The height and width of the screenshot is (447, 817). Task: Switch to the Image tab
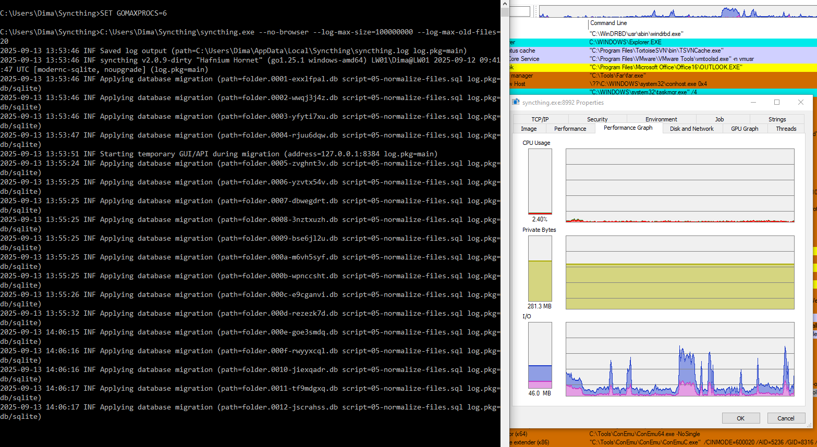(529, 129)
